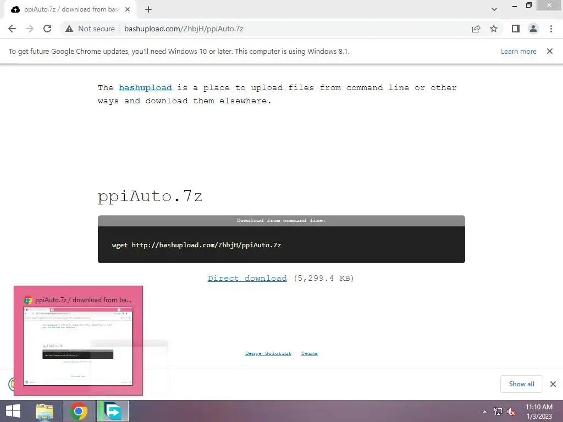The image size is (563, 422).
Task: Open the bashupload homepage link
Action: coord(145,87)
